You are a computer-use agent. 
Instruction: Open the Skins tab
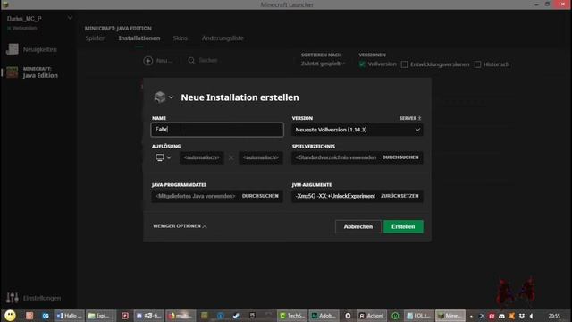tap(181, 38)
